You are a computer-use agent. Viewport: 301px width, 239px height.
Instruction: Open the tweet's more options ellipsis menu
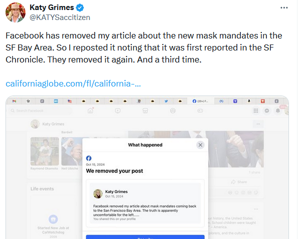click(284, 8)
